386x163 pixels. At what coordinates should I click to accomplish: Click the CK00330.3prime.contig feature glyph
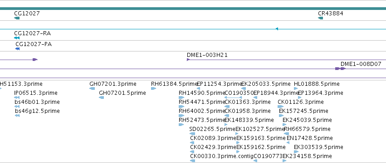192,161
